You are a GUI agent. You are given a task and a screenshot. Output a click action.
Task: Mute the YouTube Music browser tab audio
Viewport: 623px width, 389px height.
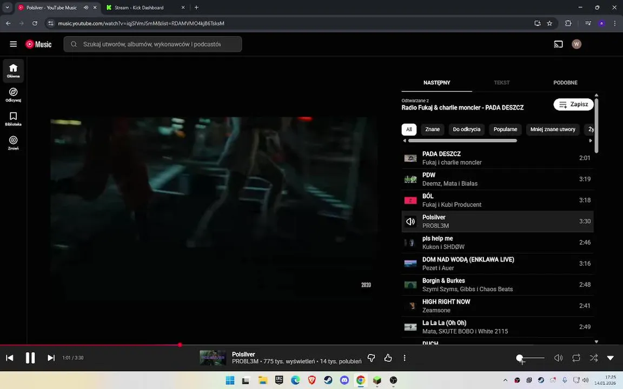86,8
